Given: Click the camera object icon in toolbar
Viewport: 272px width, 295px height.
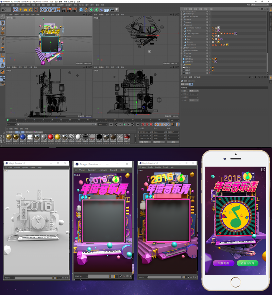Looking at the screenshot, I should 112,10.
